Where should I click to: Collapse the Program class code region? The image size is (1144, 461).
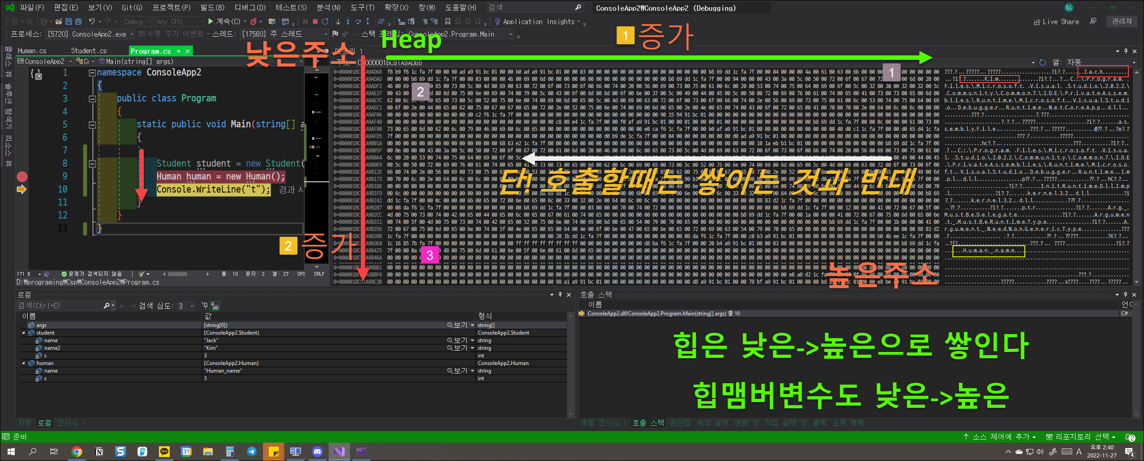[92, 98]
